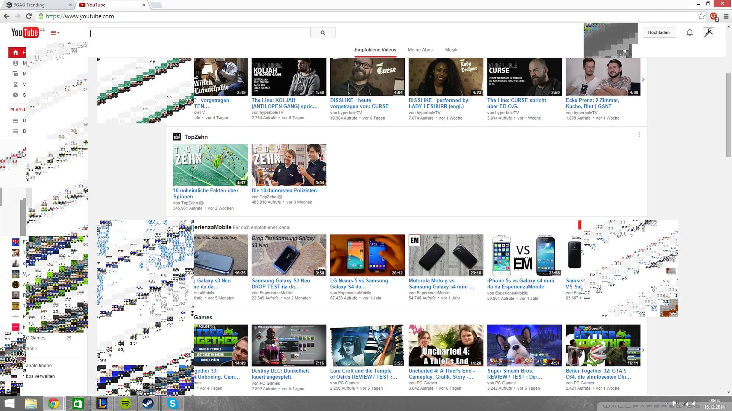Open Steam from the taskbar
Viewport: 732px width, 411px height.
point(148,403)
